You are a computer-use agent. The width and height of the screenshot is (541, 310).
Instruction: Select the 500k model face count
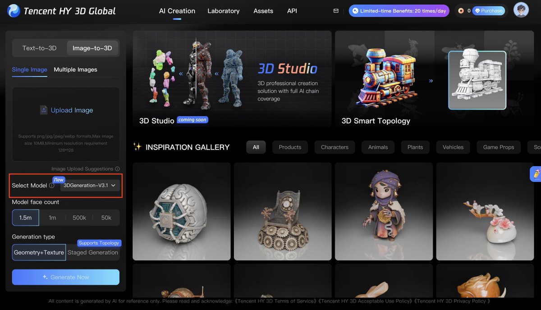pyautogui.click(x=79, y=218)
